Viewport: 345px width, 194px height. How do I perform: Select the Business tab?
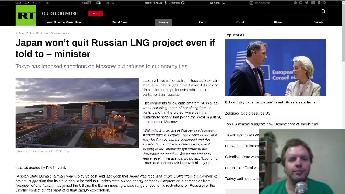pyautogui.click(x=163, y=22)
